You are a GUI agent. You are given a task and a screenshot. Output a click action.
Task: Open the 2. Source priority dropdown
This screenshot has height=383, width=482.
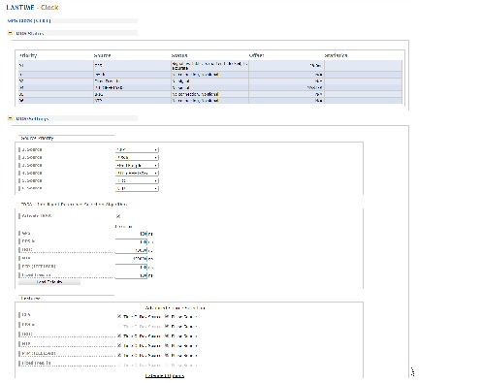coord(137,157)
